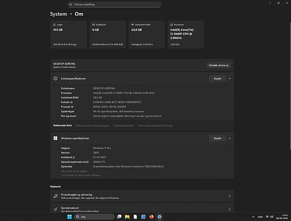The image size is (291, 221).
Task: Open Task View on the taskbar
Action: tap(119, 217)
